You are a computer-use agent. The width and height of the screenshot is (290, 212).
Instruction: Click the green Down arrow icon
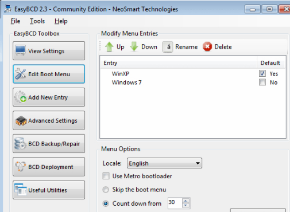[x=134, y=46]
